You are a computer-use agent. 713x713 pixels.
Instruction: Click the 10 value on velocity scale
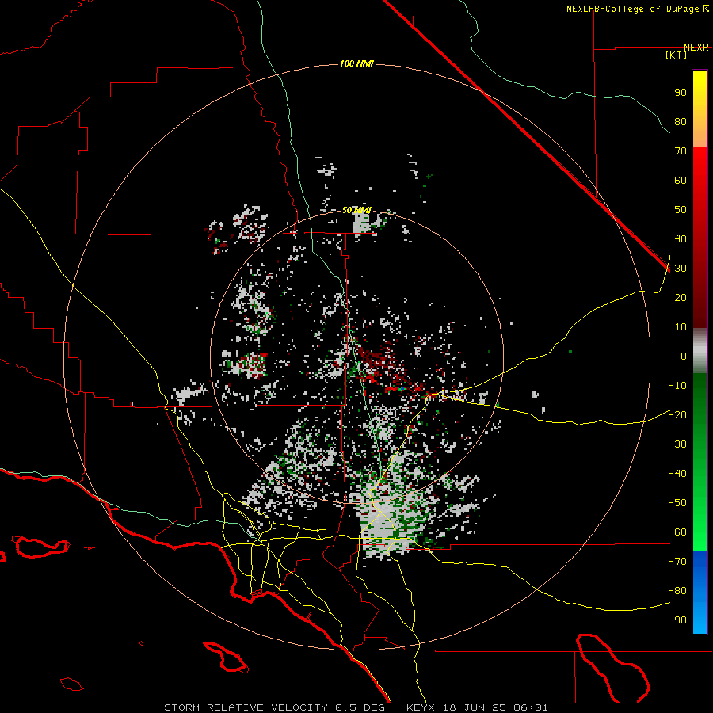tap(681, 327)
